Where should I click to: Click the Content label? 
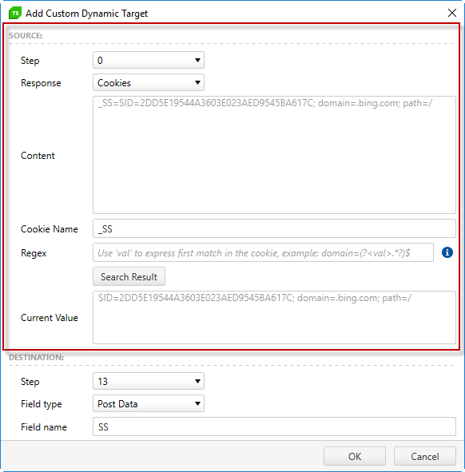[38, 156]
